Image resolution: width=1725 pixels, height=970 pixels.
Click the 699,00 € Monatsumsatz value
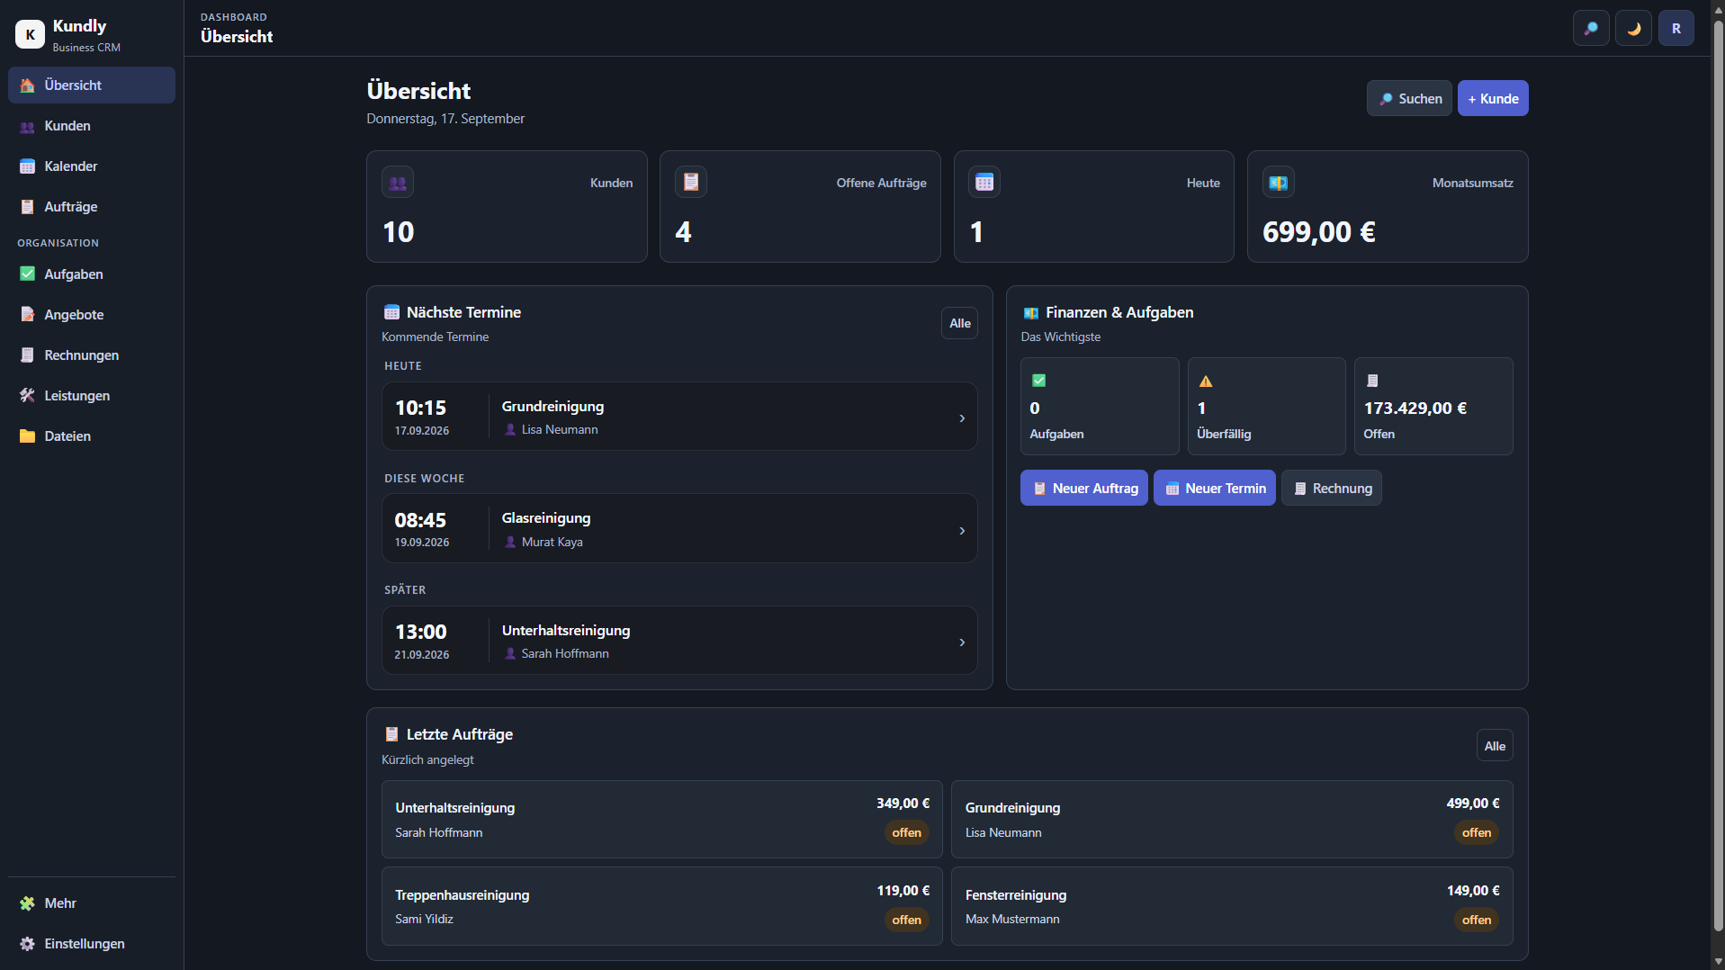click(x=1318, y=232)
